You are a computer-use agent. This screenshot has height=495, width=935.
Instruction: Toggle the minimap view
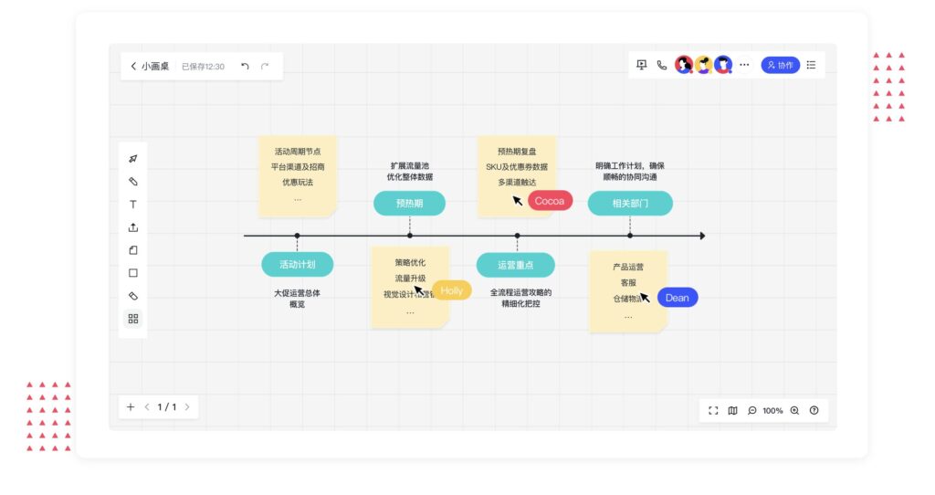click(x=732, y=411)
